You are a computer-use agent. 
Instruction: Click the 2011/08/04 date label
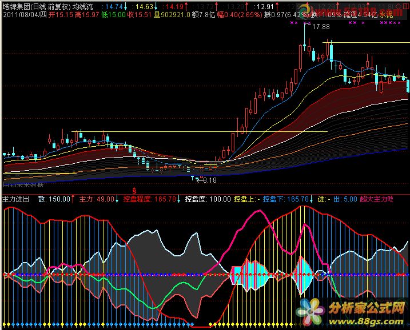click(x=22, y=14)
